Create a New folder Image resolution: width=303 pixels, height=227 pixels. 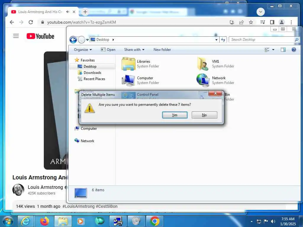coord(162,50)
